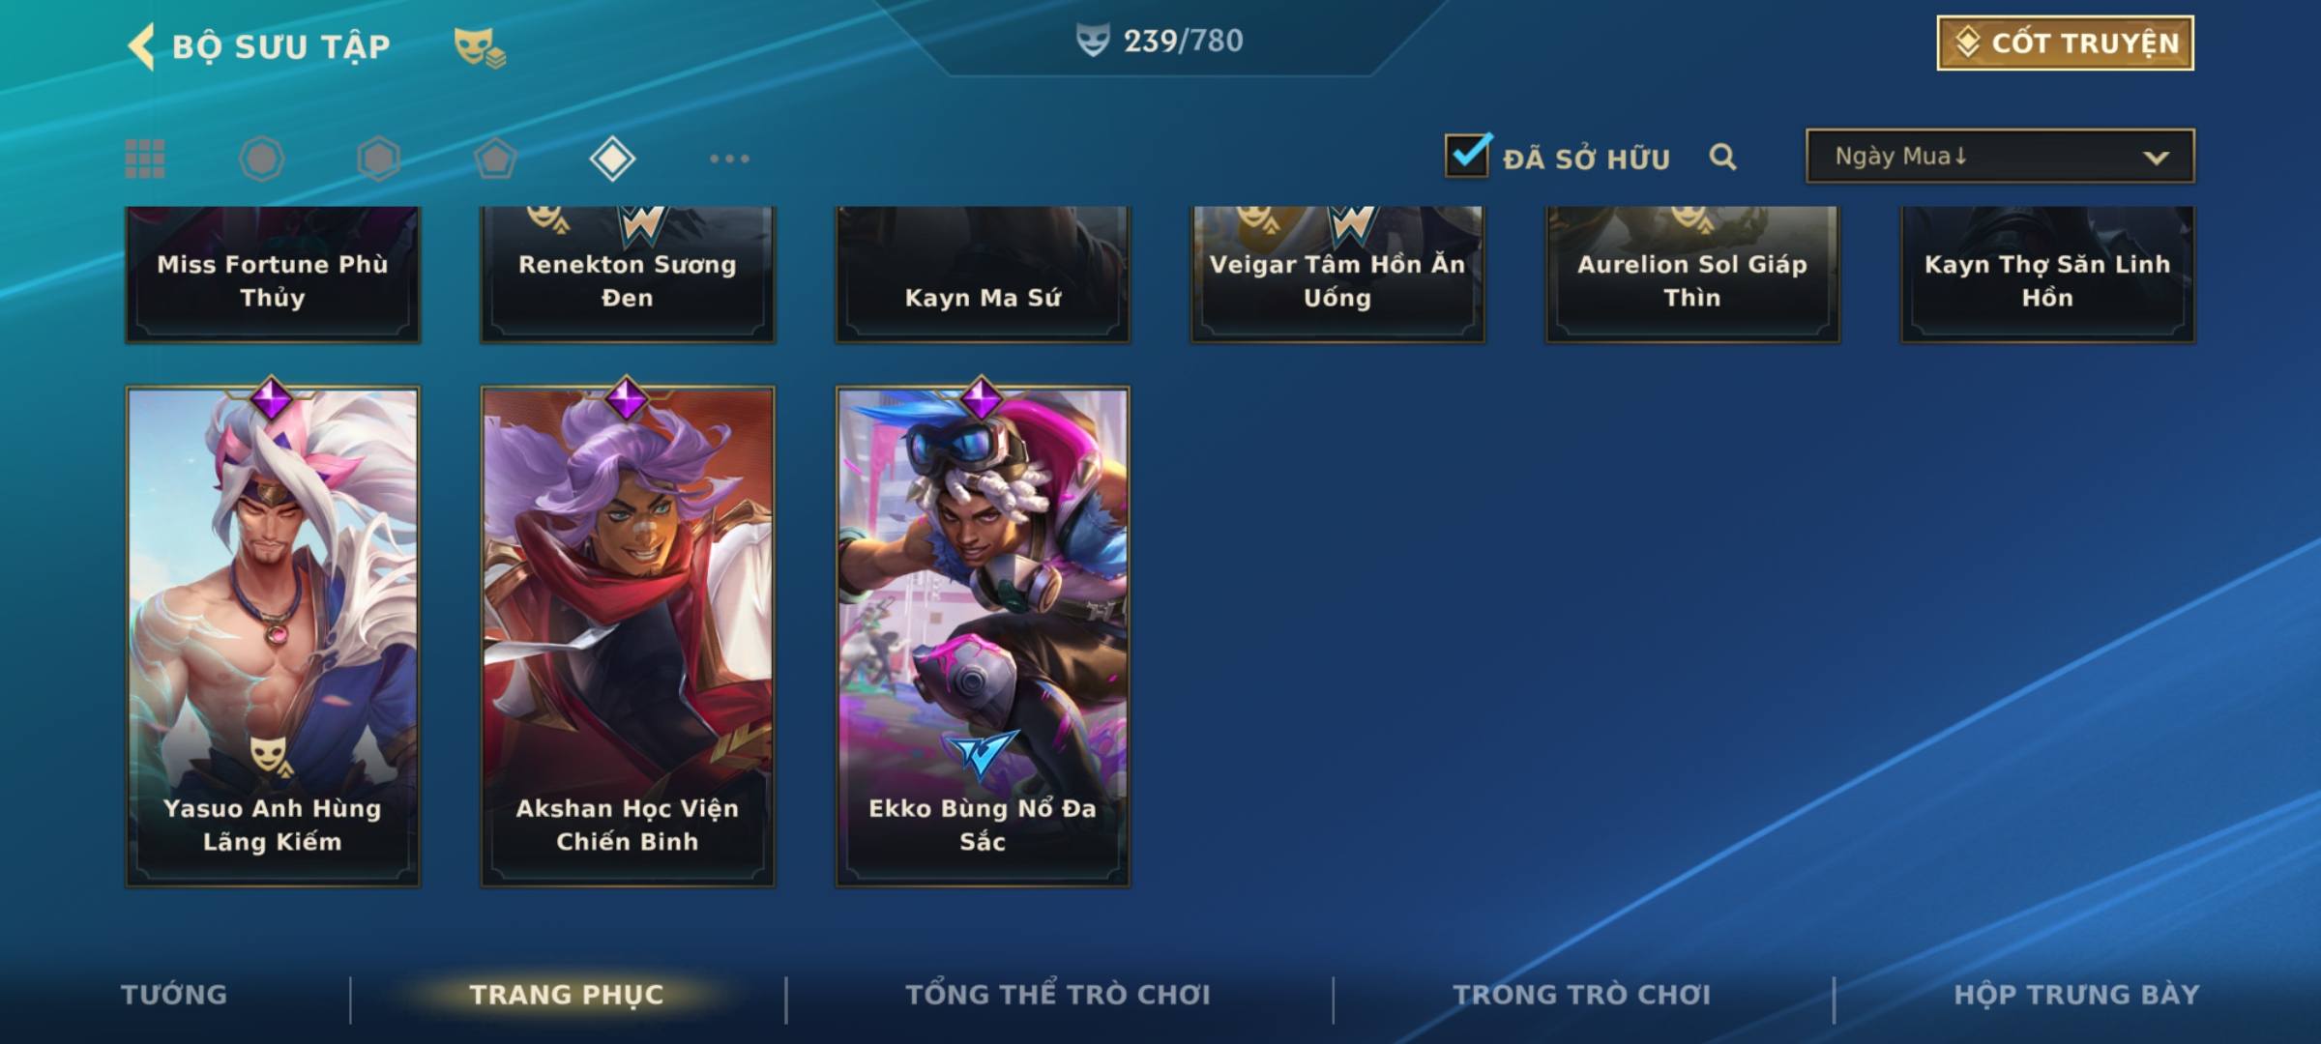Select Yasuo Anh Hùng Lãng Kiếm skin card
This screenshot has width=2321, height=1044.
pos(273,636)
